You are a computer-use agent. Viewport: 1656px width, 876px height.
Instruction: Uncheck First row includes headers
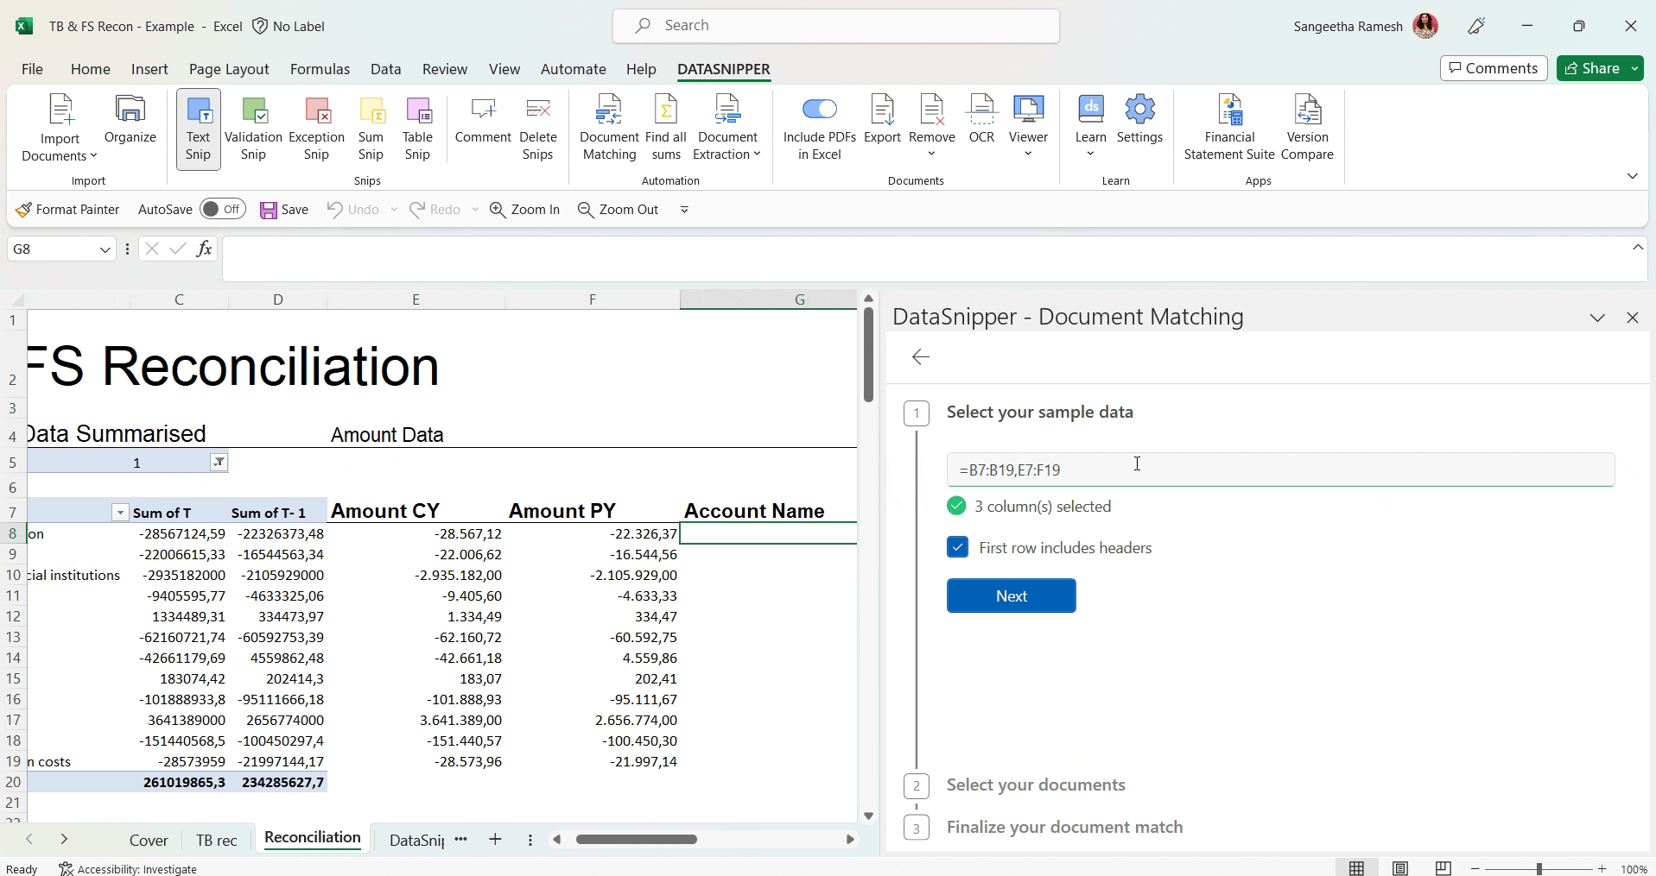[957, 548]
